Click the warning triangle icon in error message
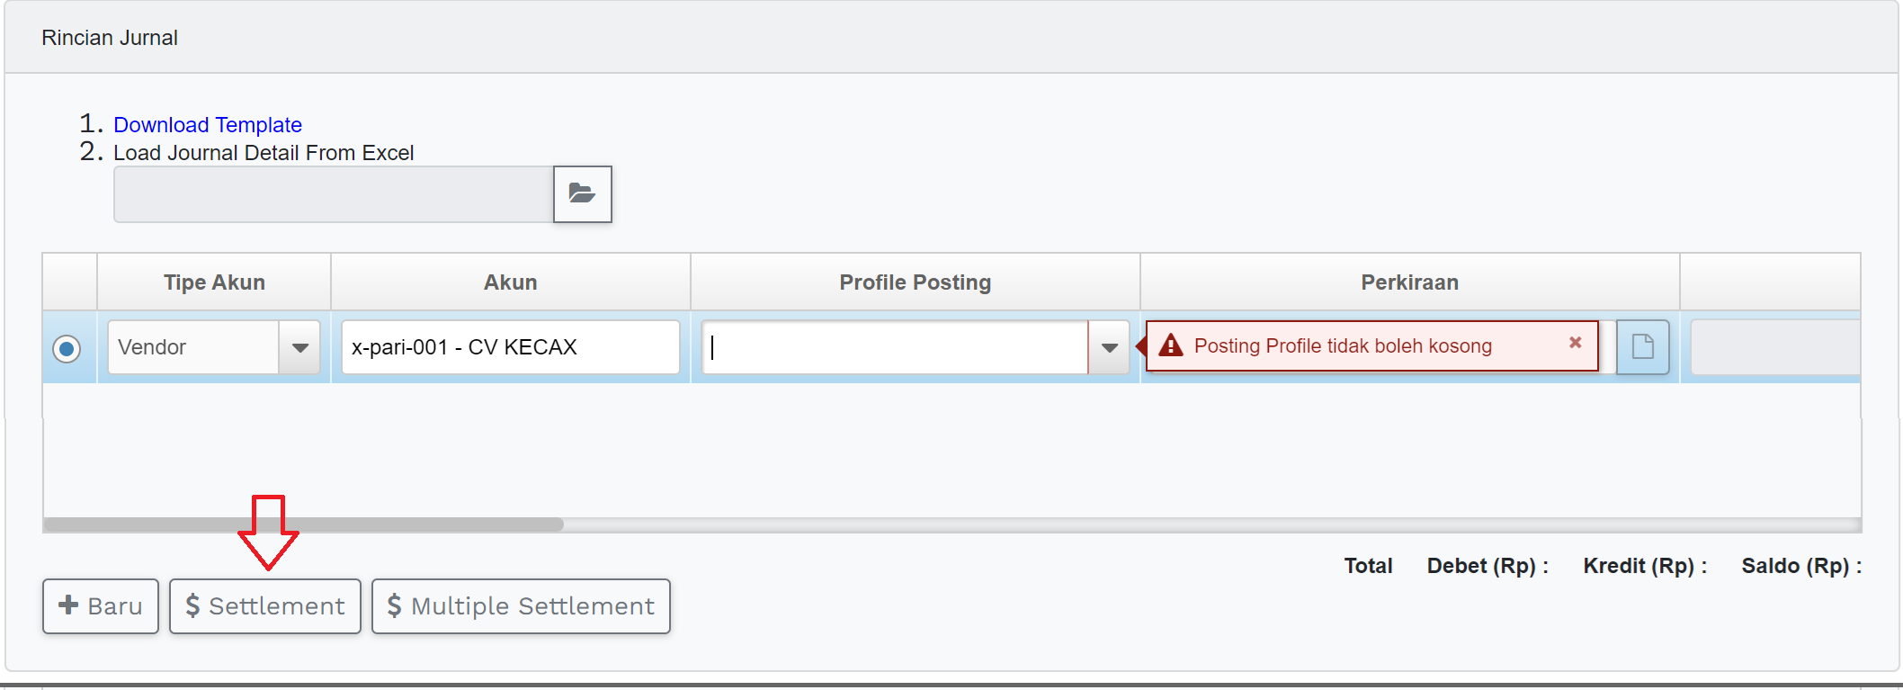The width and height of the screenshot is (1903, 690). tap(1171, 345)
